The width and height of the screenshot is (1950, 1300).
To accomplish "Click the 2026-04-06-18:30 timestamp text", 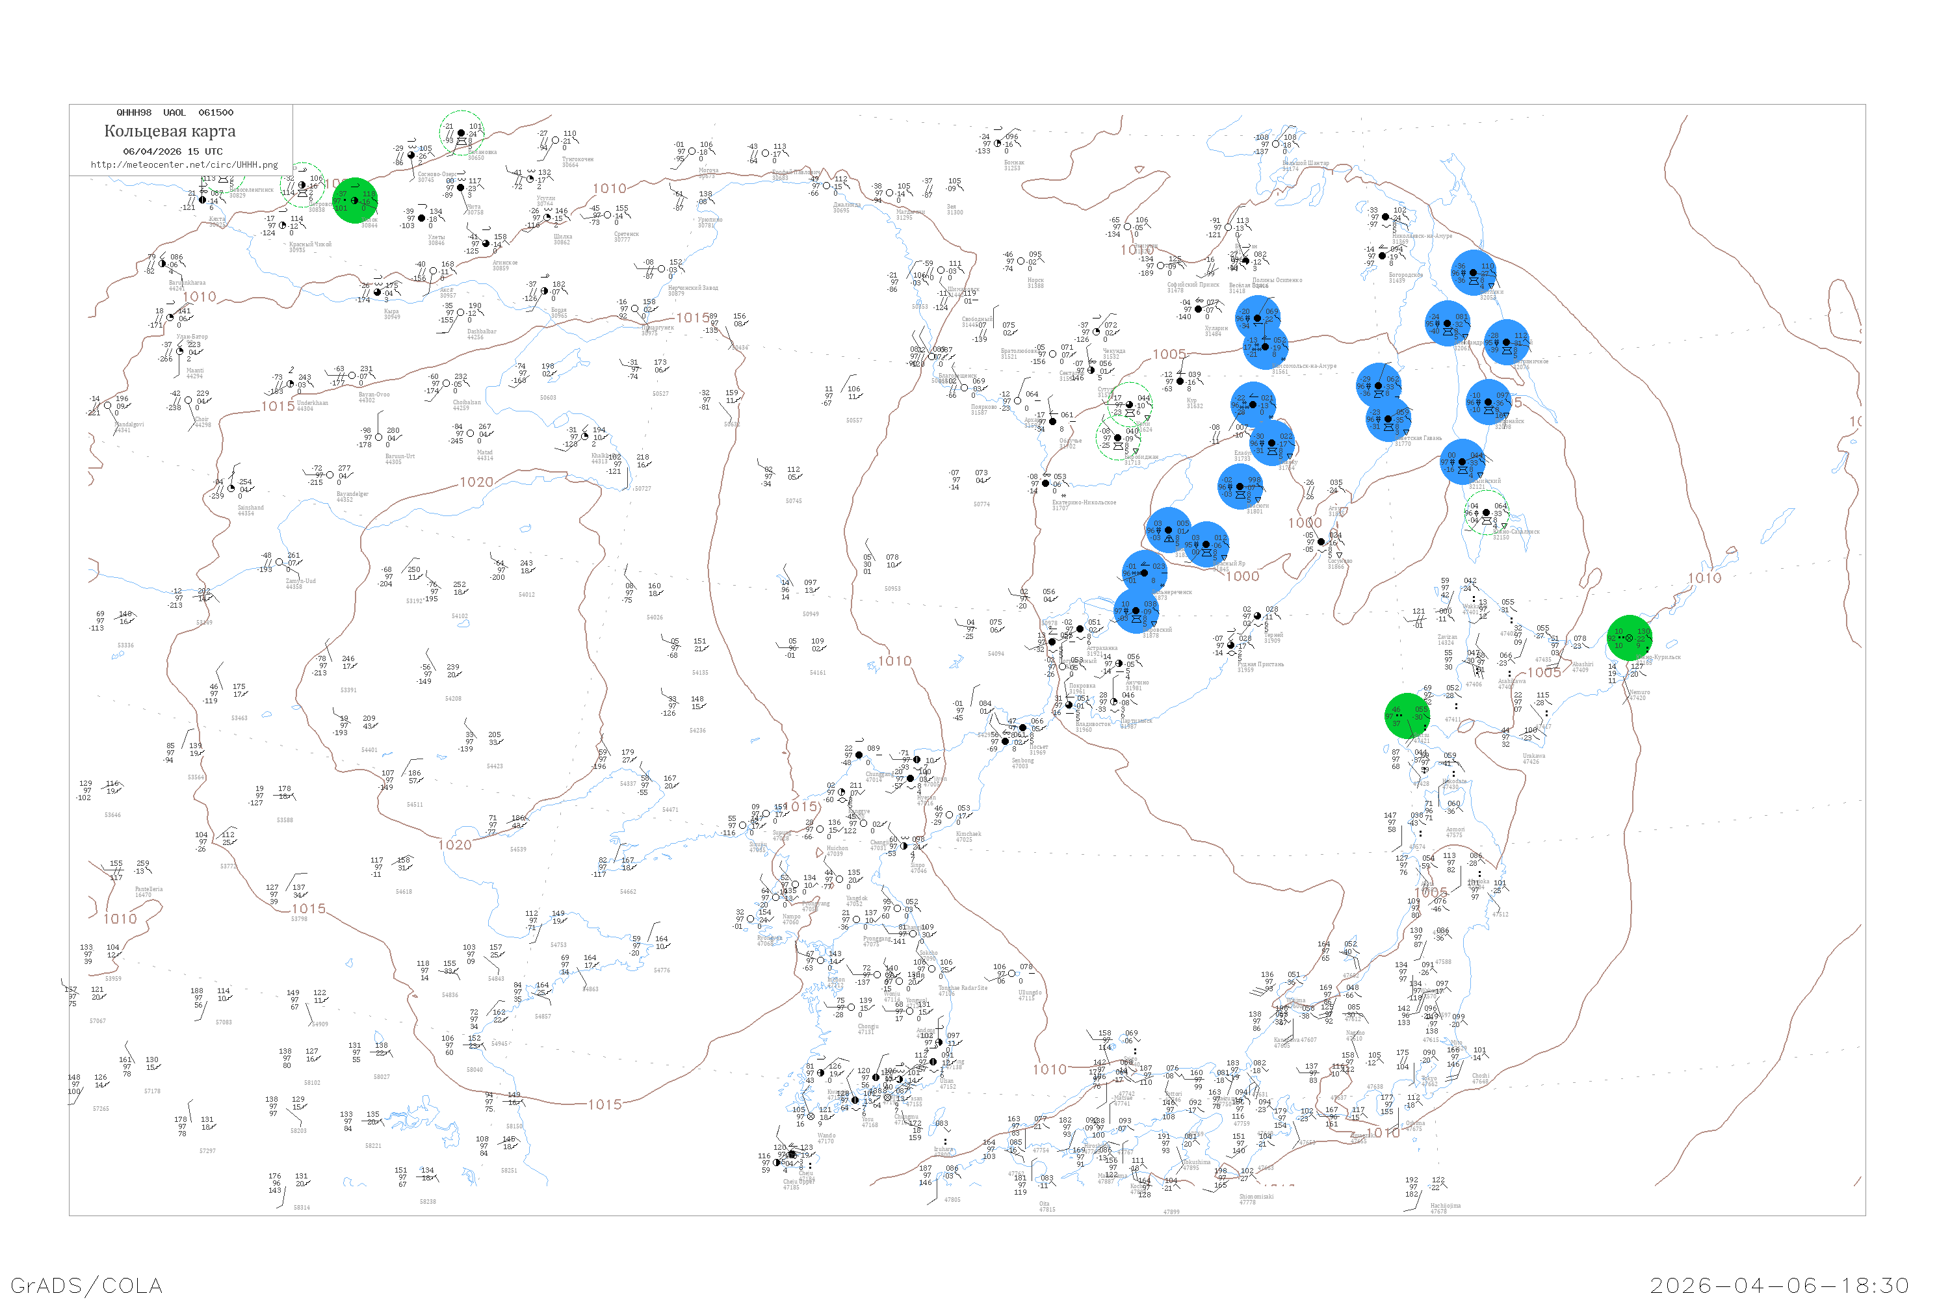I will 1779,1285.
